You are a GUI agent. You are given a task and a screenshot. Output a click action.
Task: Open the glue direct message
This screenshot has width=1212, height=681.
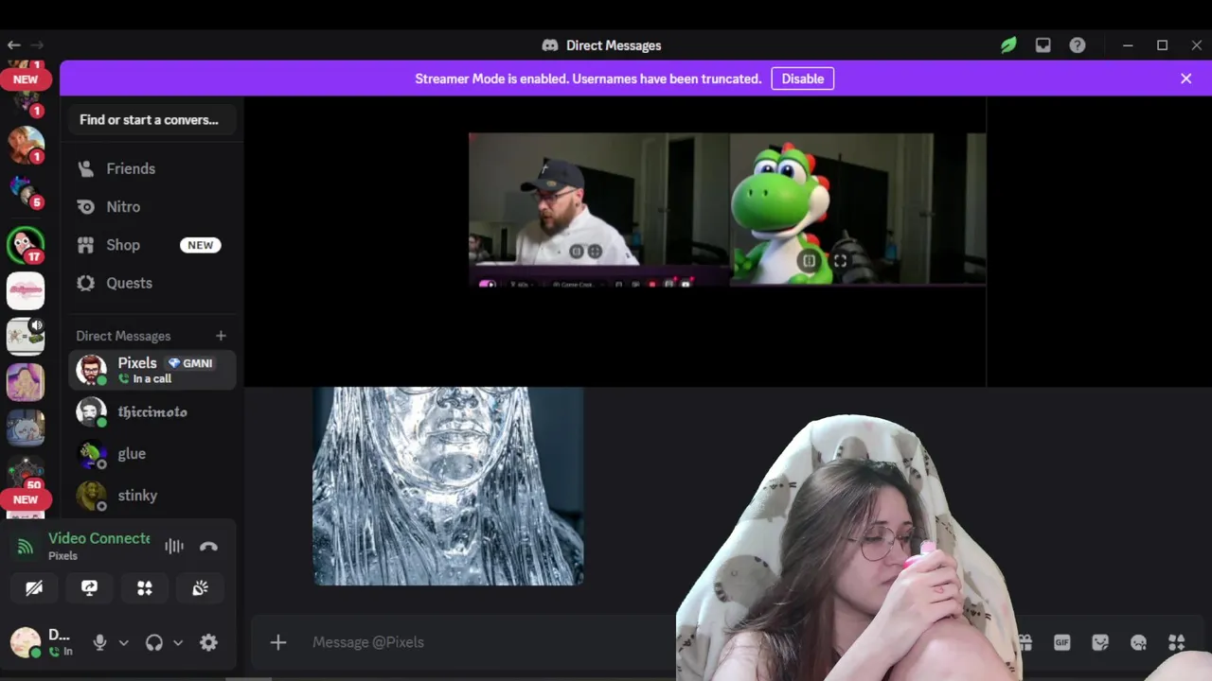point(151,454)
